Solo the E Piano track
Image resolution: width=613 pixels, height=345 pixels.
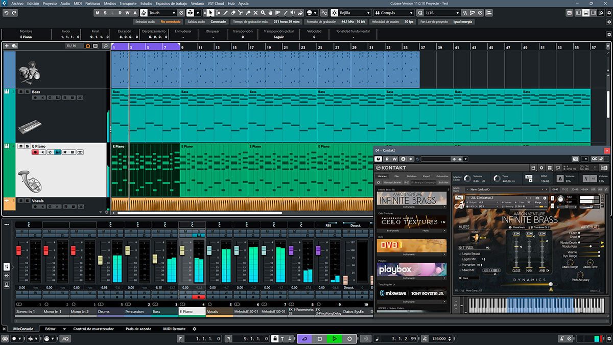coord(28,146)
